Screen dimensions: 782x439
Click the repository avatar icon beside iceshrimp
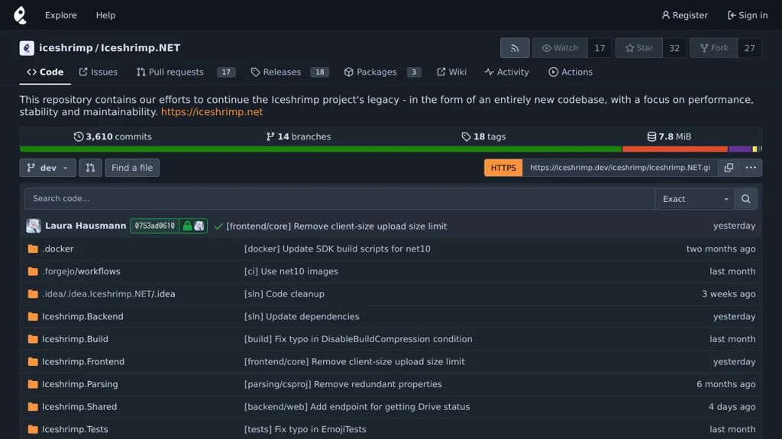click(27, 48)
